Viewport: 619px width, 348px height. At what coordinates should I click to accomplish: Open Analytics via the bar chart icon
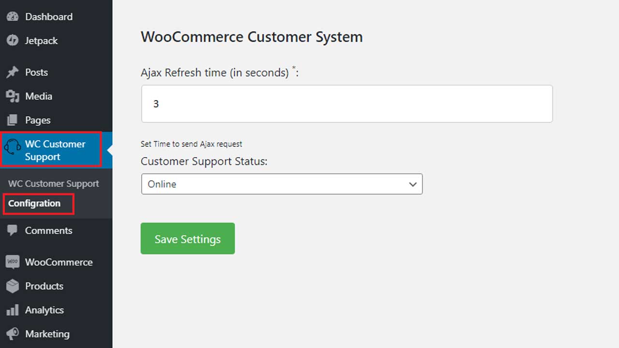point(12,310)
